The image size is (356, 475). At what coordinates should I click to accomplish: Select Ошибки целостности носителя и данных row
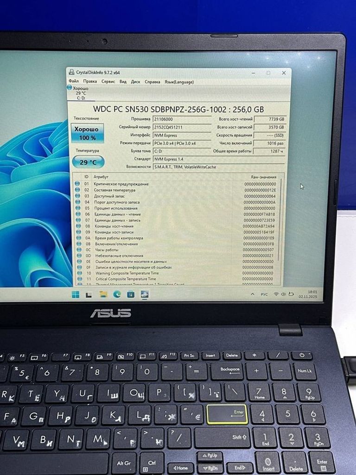(177, 261)
